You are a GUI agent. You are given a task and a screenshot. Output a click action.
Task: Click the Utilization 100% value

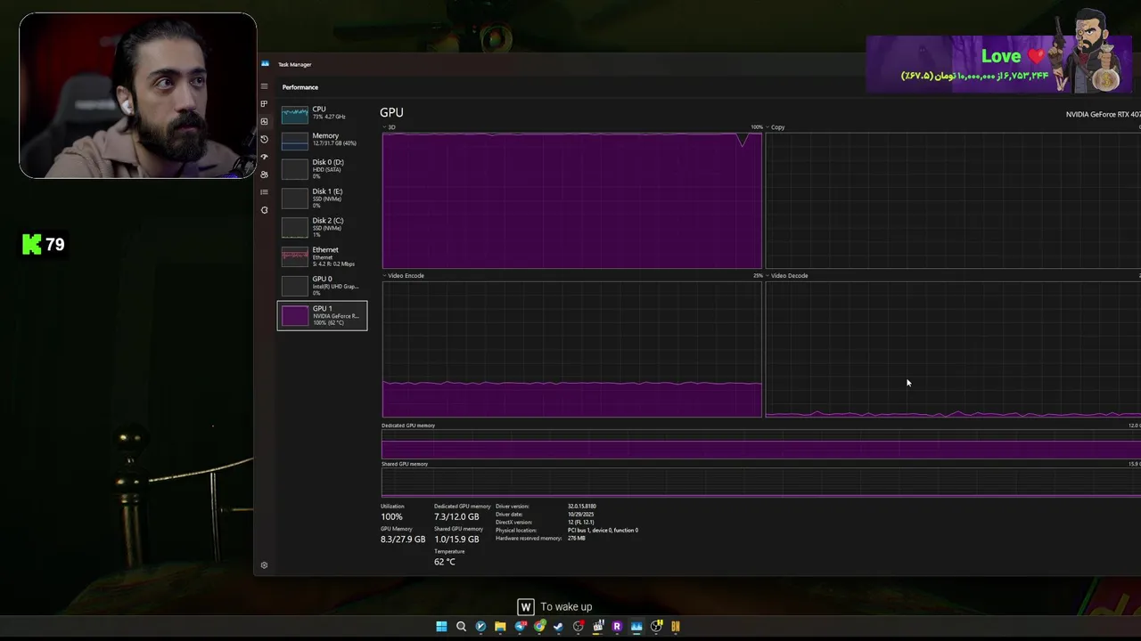pyautogui.click(x=391, y=516)
